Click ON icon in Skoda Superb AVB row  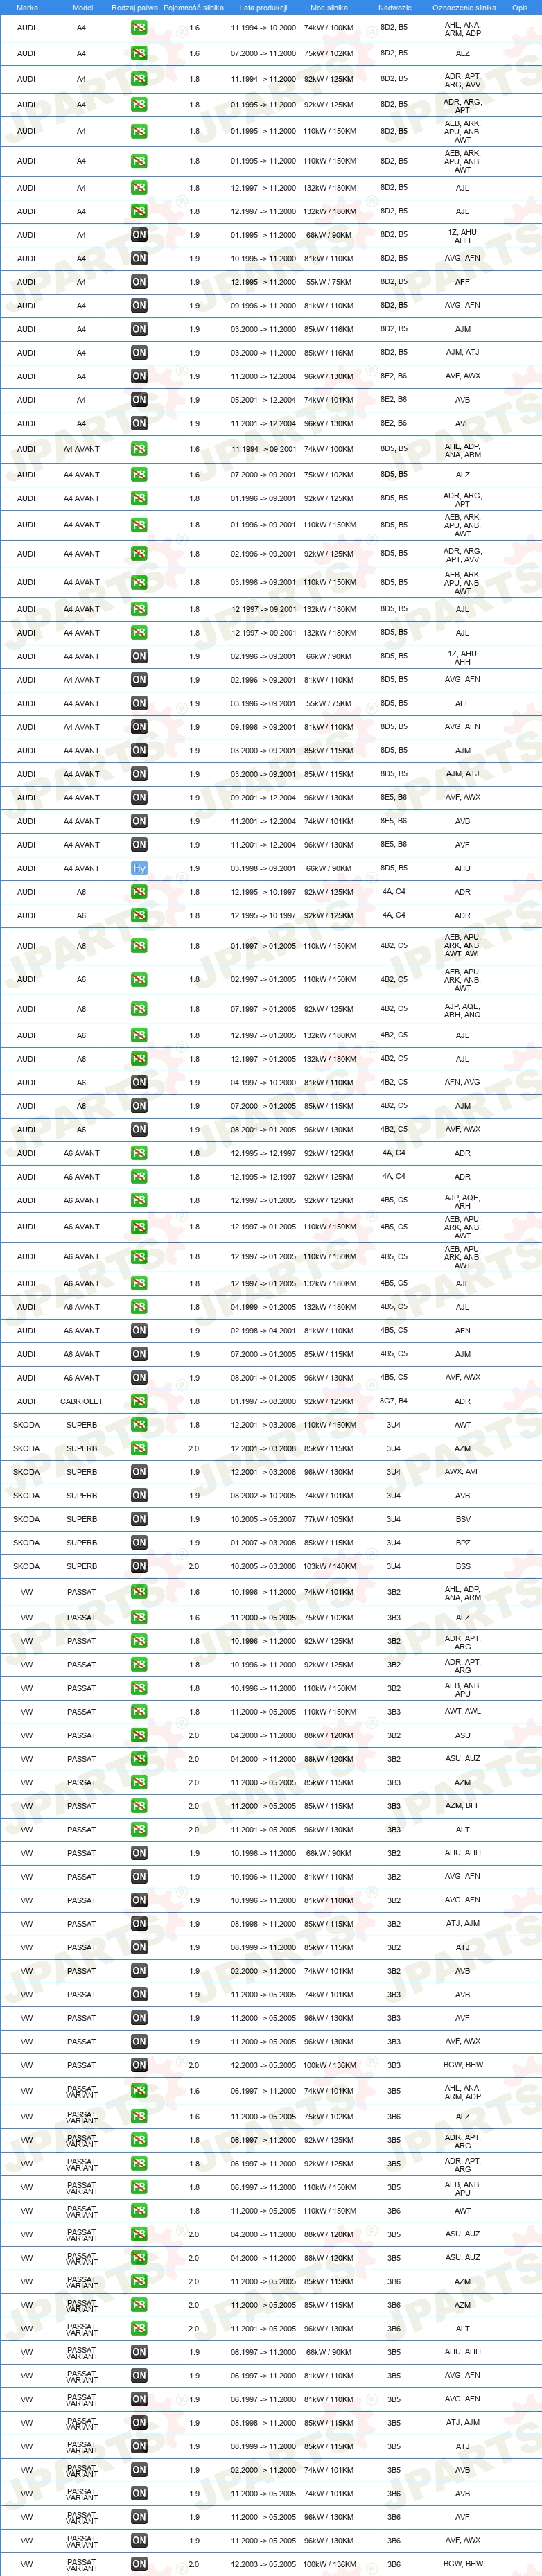tap(139, 1496)
